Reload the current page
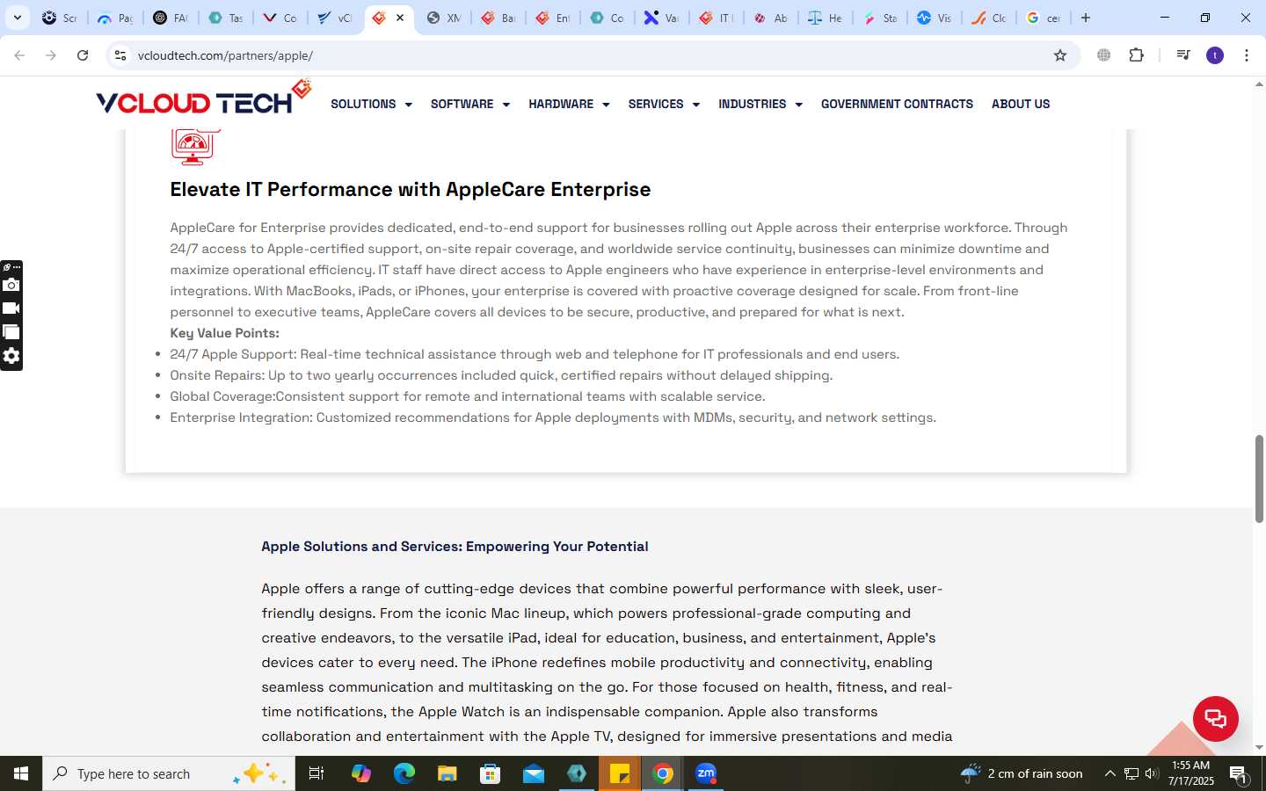Image resolution: width=1266 pixels, height=791 pixels. point(83,55)
